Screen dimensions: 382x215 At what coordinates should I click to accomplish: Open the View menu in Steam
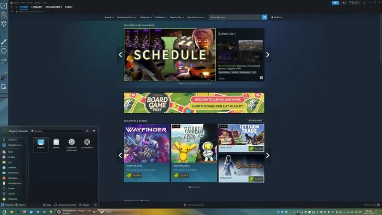click(22, 3)
